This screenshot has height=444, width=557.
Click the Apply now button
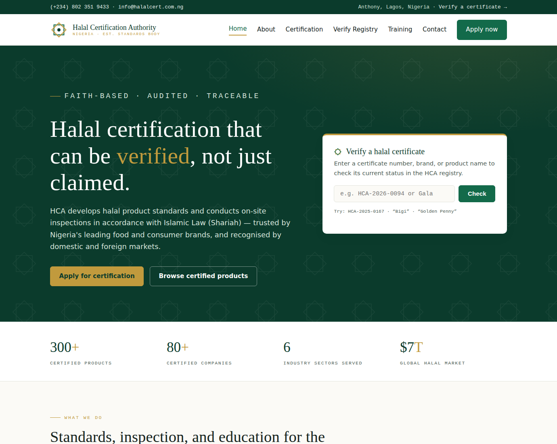tap(482, 30)
